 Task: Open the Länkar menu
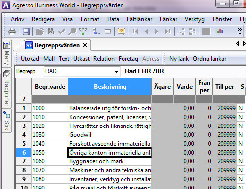click(168, 19)
